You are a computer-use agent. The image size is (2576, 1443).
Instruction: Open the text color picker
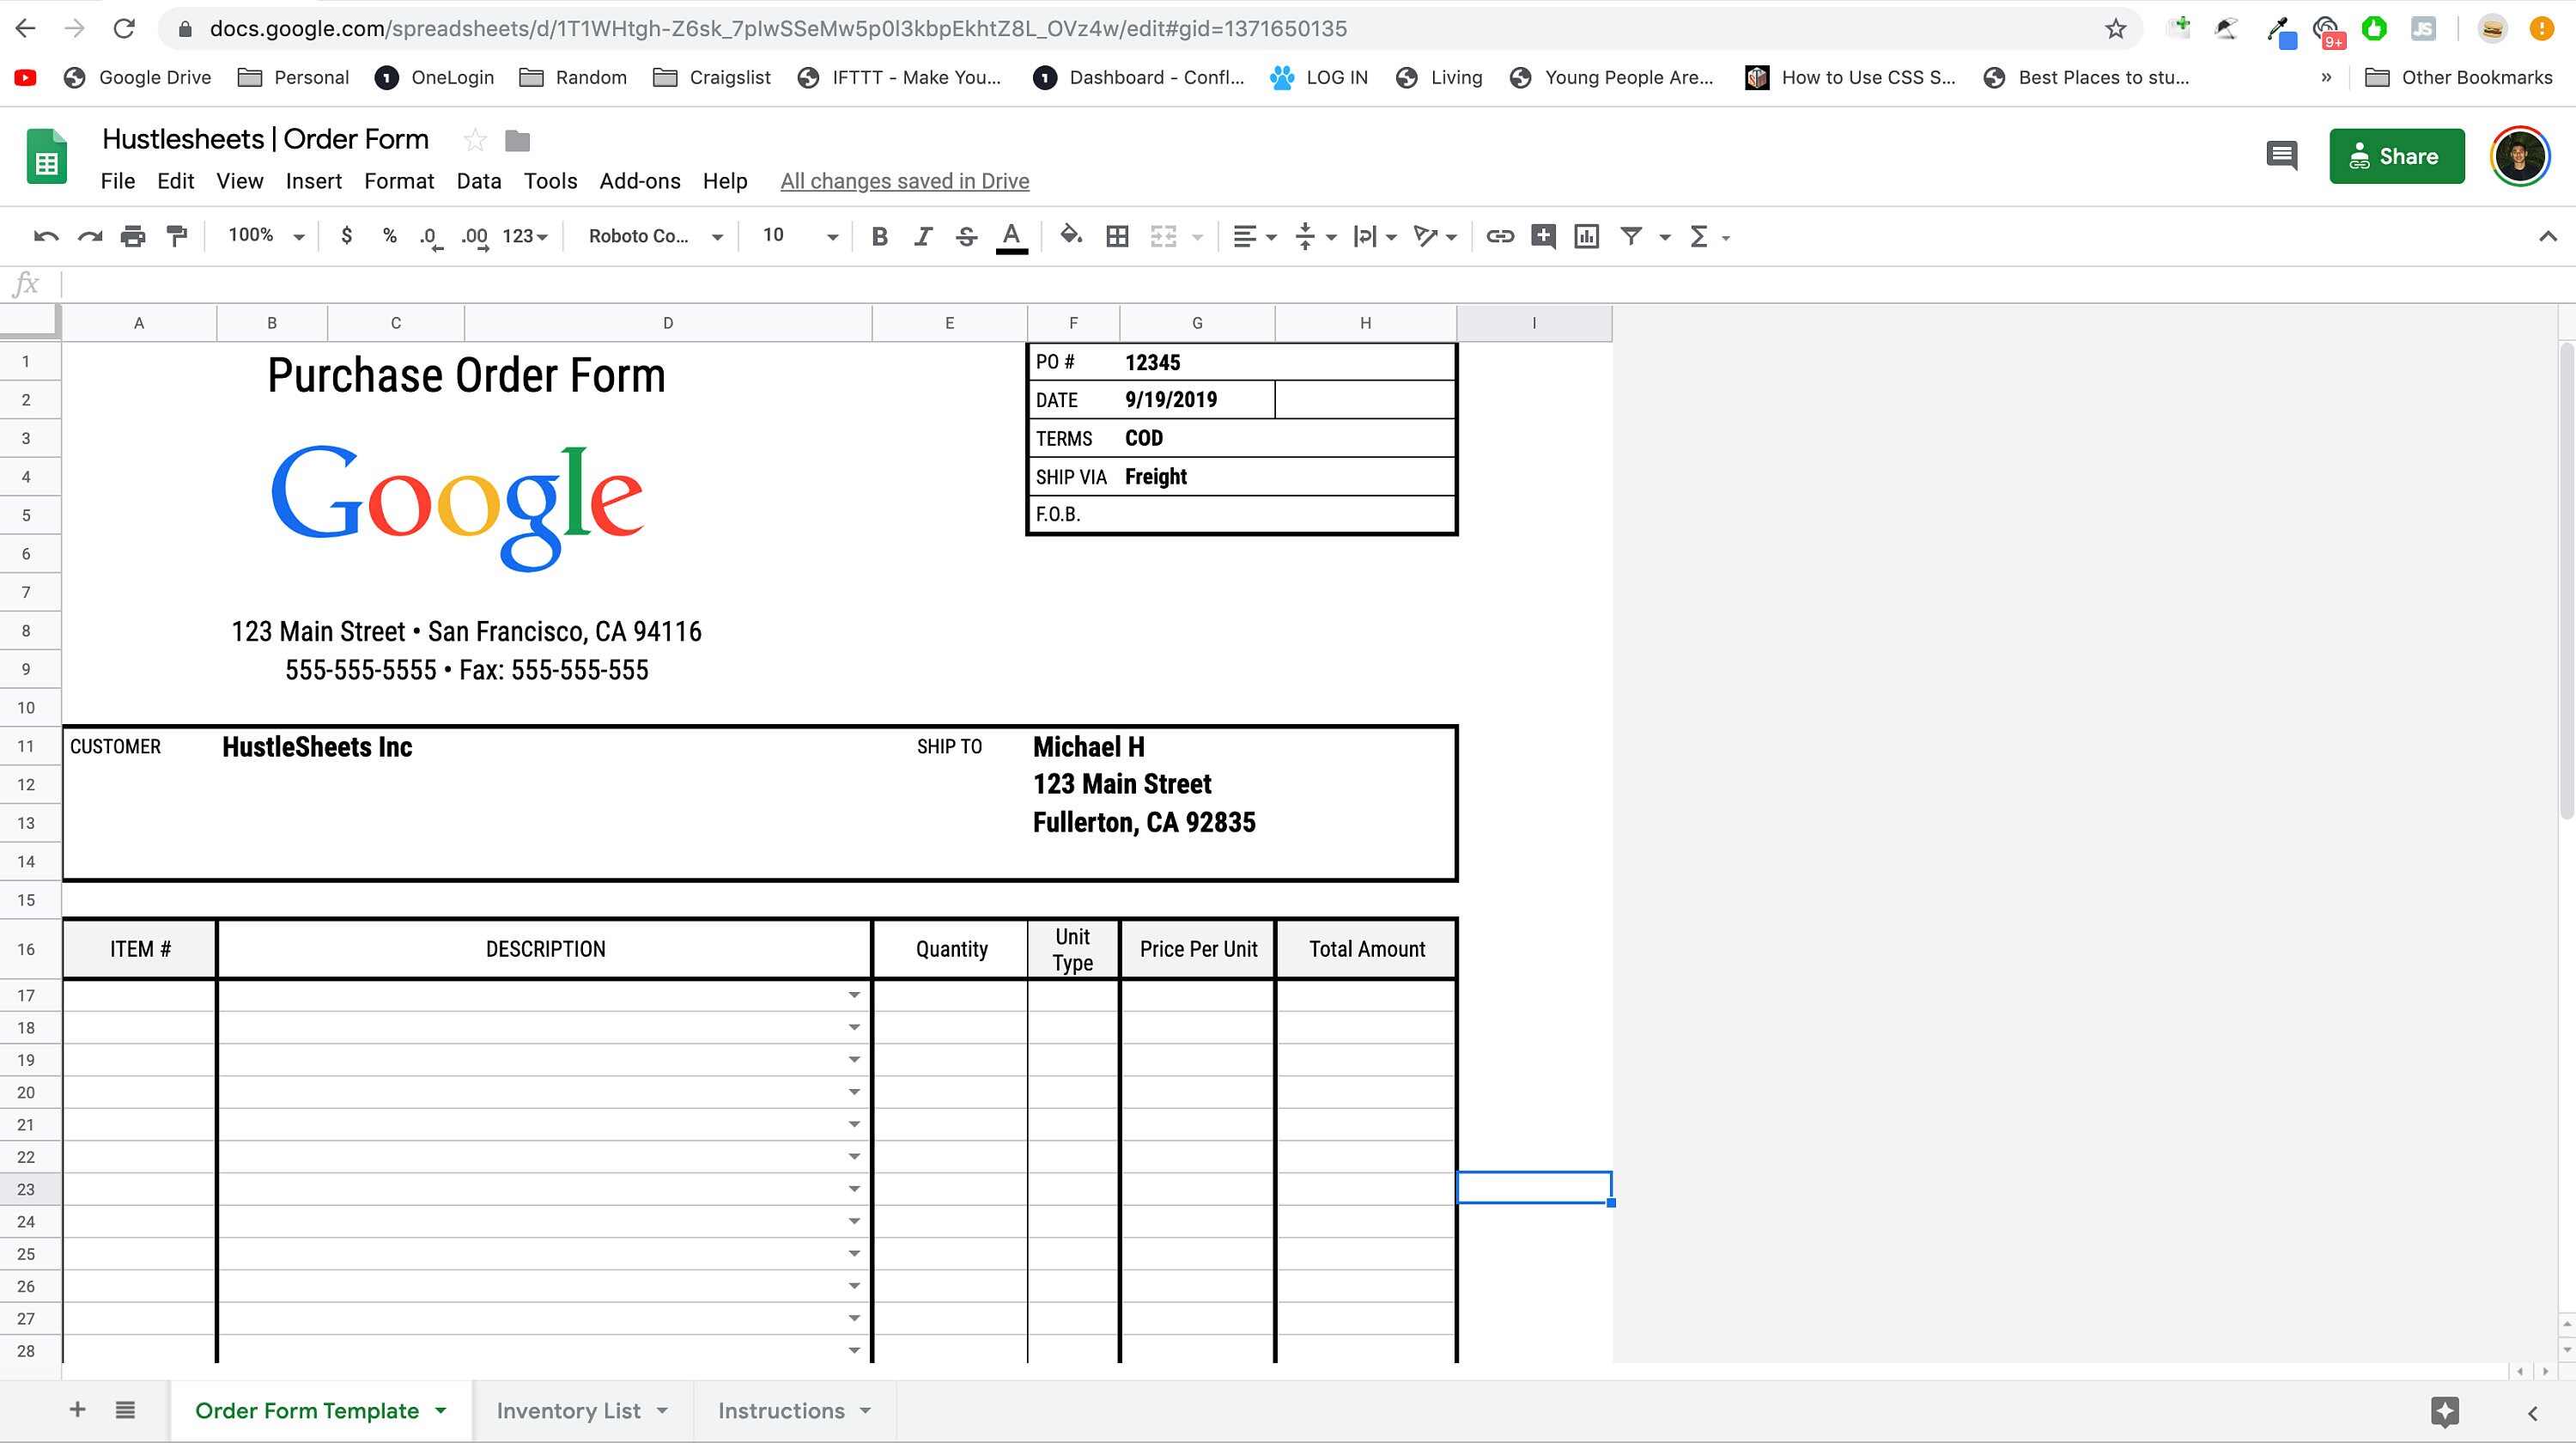pyautogui.click(x=1011, y=238)
